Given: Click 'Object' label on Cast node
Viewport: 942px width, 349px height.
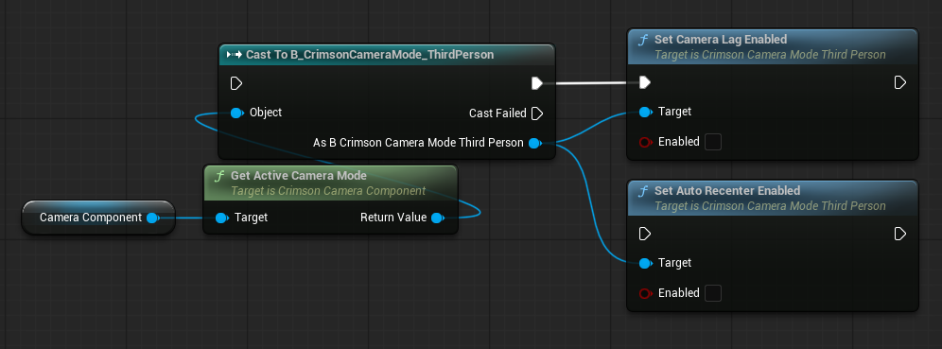Looking at the screenshot, I should pos(266,113).
